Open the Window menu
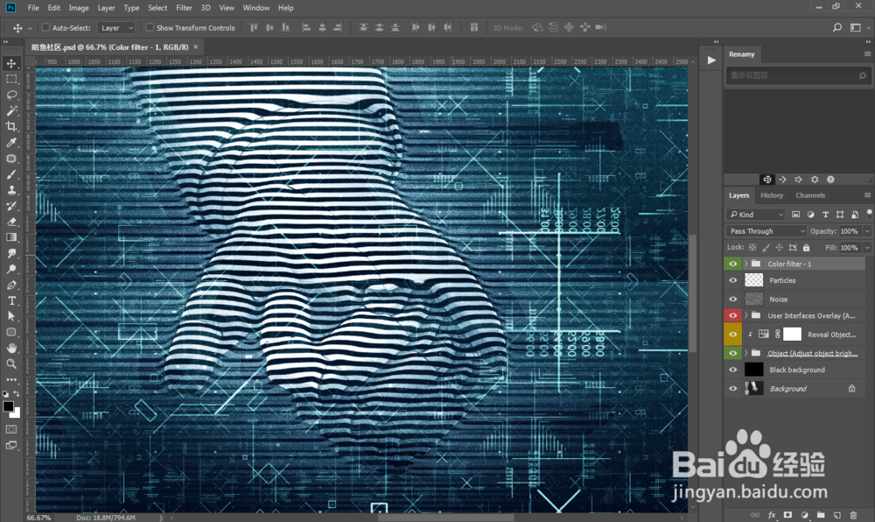875x522 pixels. click(256, 8)
